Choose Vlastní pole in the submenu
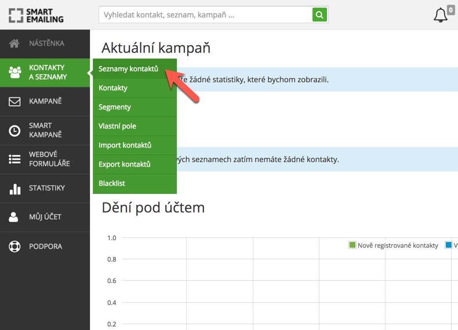The width and height of the screenshot is (458, 330). tap(117, 126)
